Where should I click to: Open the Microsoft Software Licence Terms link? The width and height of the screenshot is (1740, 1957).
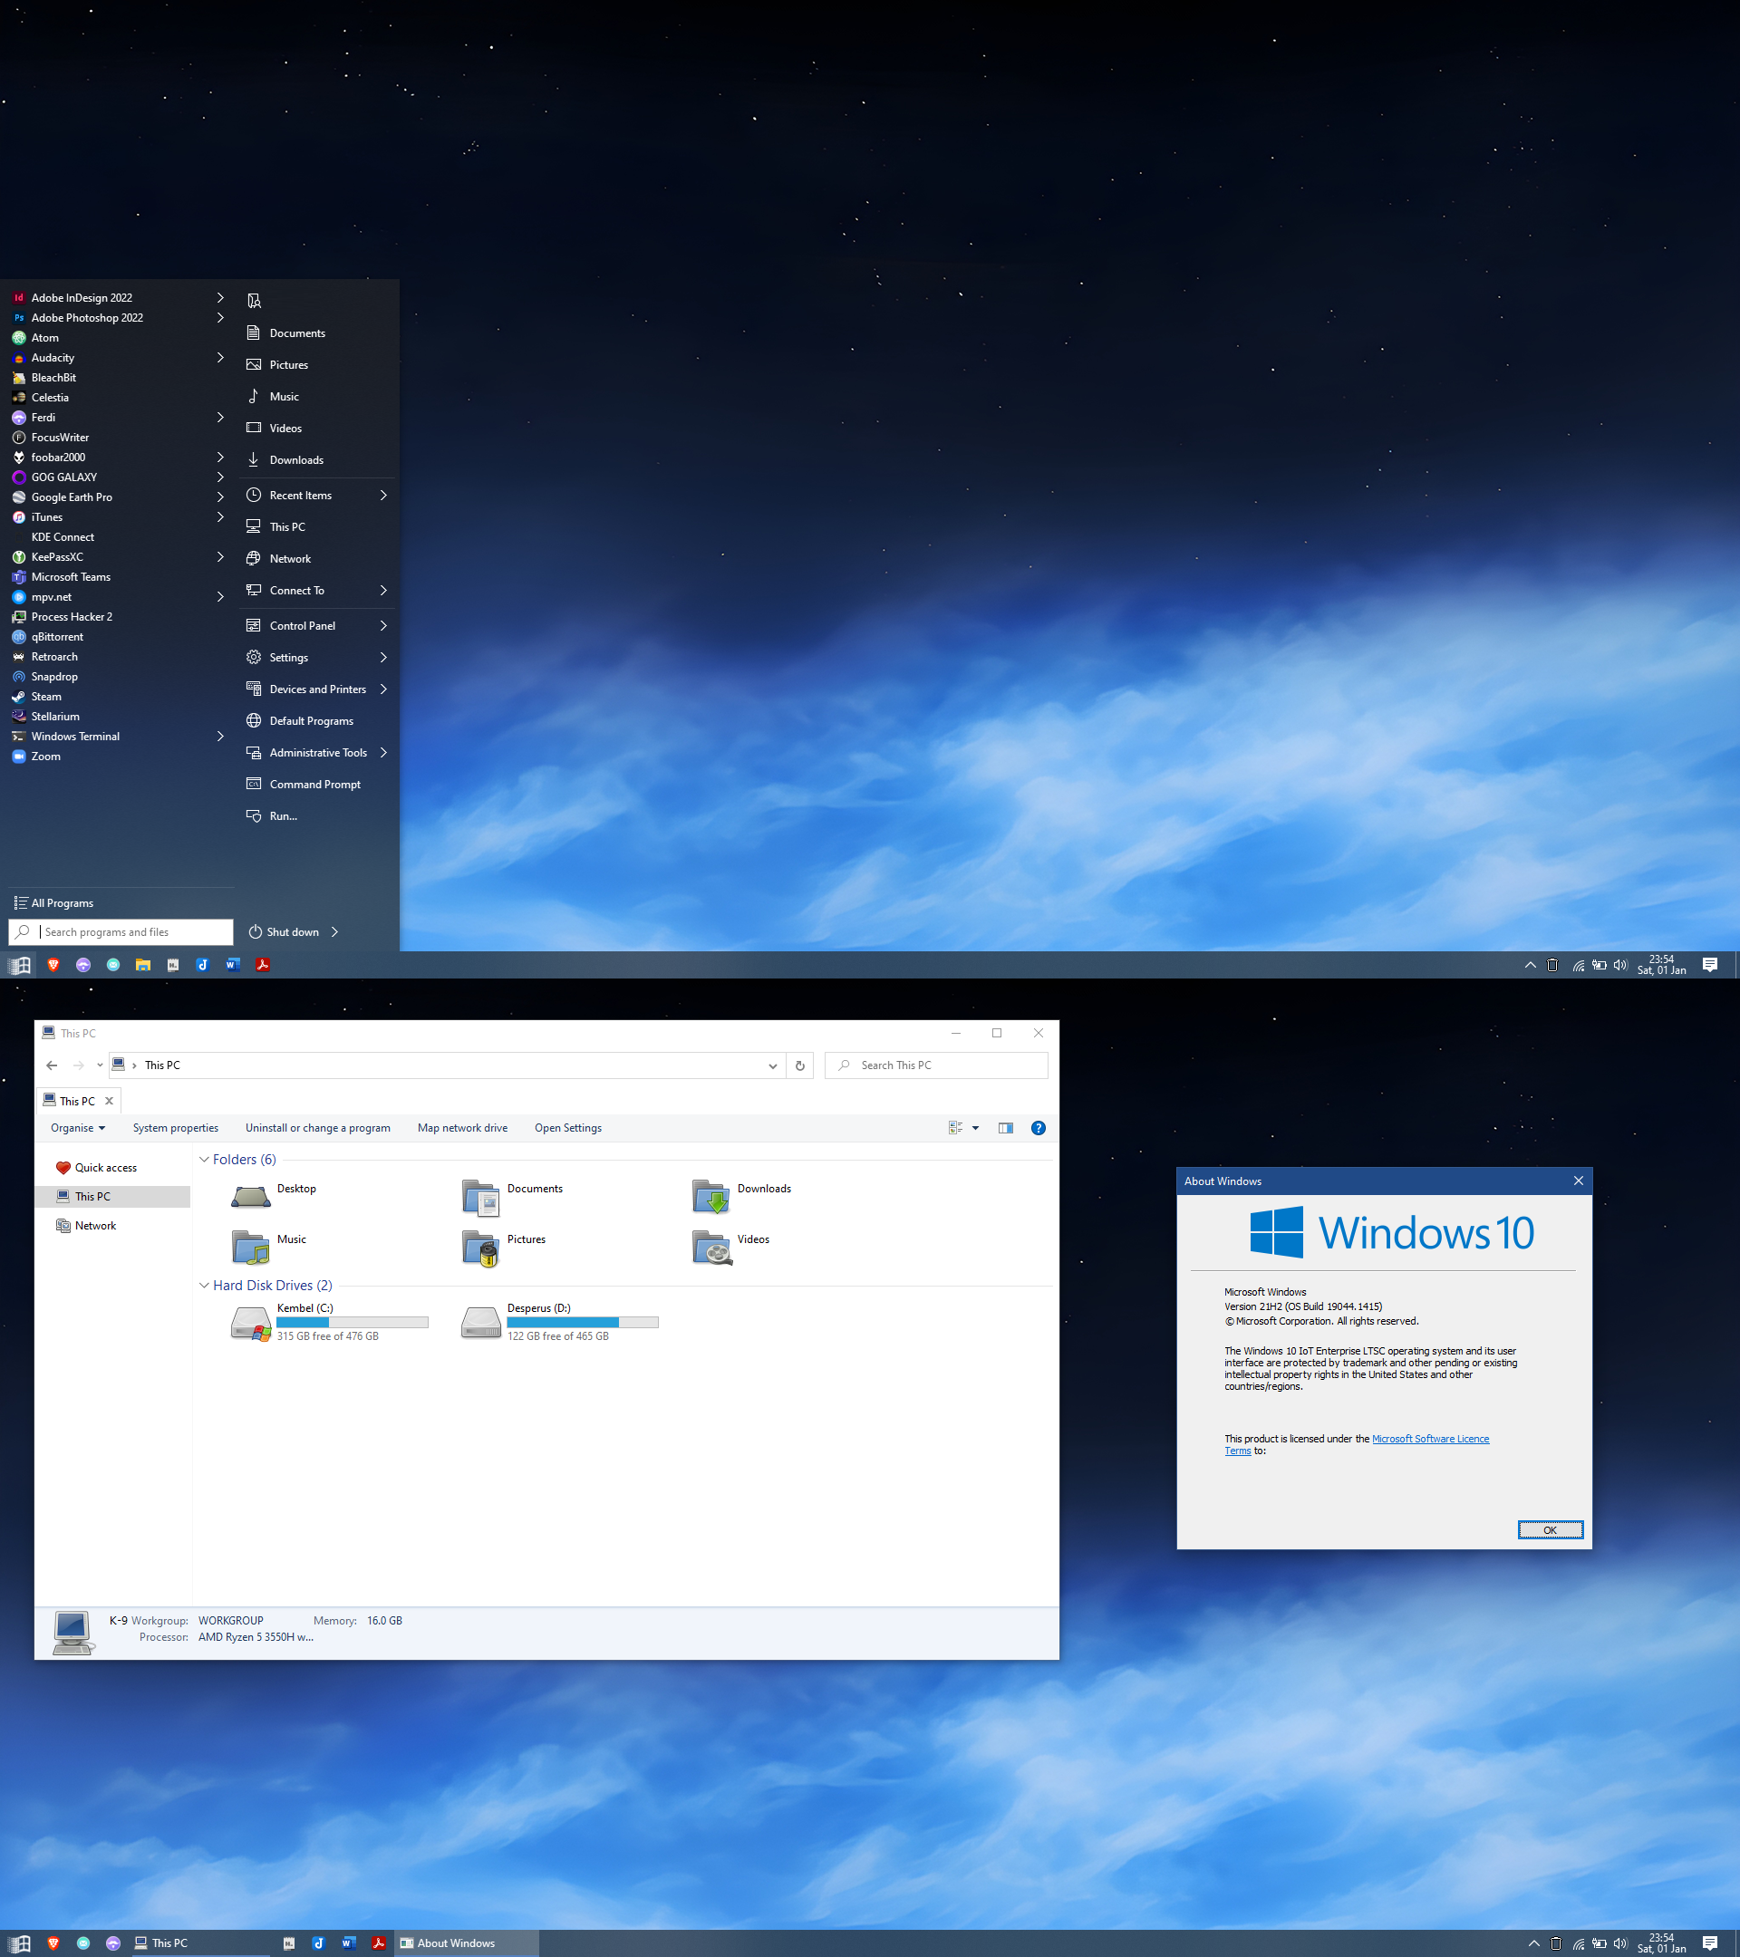pos(1430,1438)
